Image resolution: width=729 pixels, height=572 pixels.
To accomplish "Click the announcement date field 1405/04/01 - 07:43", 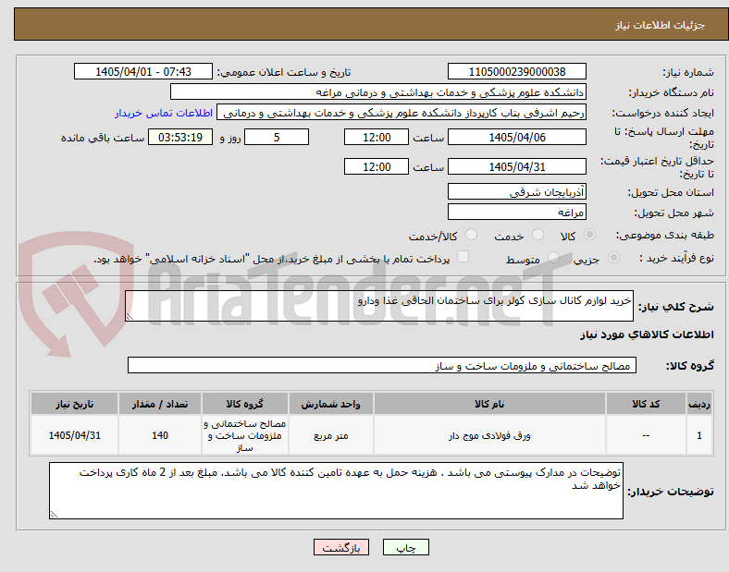I will pyautogui.click(x=143, y=71).
